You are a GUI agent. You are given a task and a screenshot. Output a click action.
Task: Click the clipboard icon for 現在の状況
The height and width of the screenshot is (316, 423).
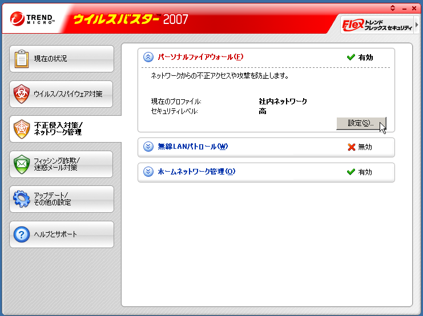[x=22, y=59]
